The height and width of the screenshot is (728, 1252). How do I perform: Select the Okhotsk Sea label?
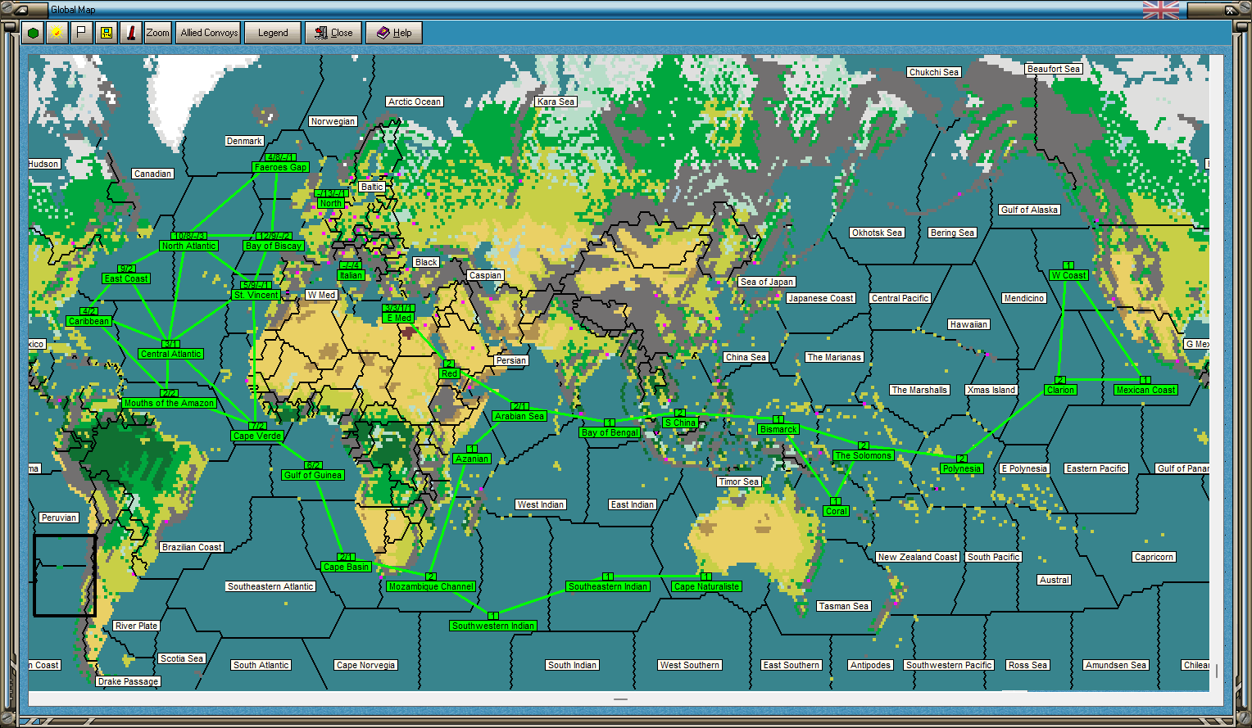[x=877, y=233]
